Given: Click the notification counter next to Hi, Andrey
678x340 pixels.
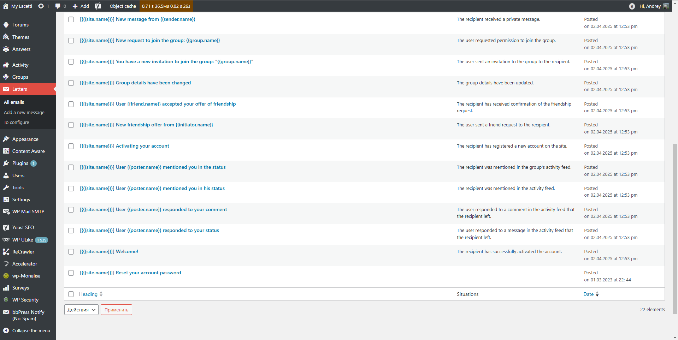Looking at the screenshot, I should click(x=632, y=6).
